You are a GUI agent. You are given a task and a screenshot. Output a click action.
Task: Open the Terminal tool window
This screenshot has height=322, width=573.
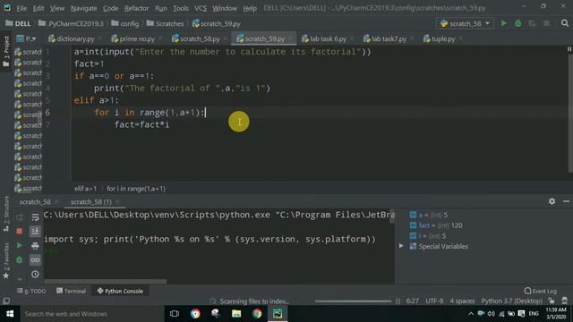tap(72, 291)
